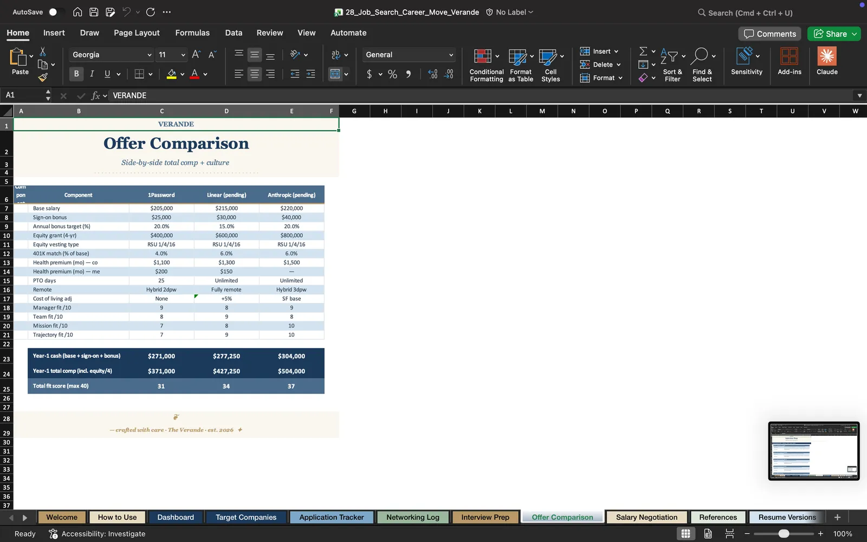Open the Georgia font name dropdown
This screenshot has width=867, height=542.
(112, 55)
